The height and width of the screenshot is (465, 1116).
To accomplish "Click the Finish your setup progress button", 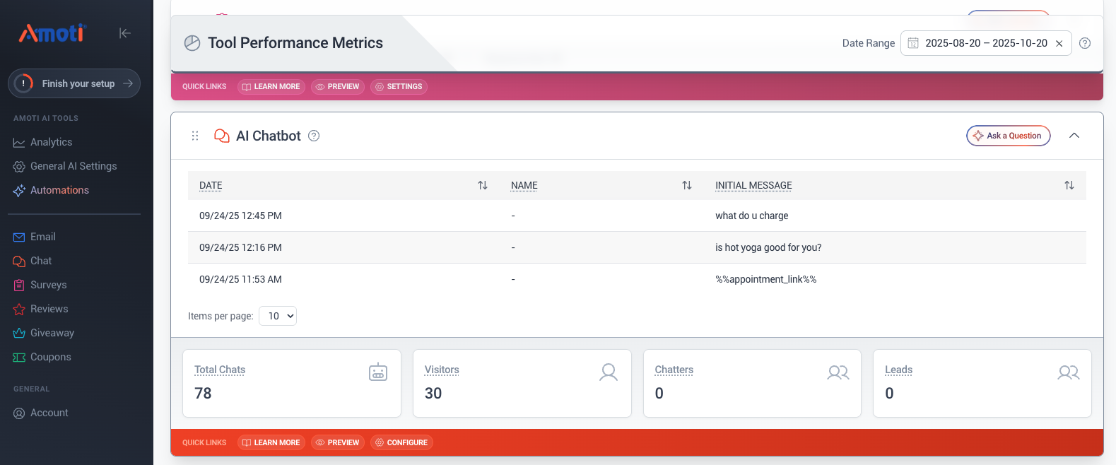I will tap(74, 83).
